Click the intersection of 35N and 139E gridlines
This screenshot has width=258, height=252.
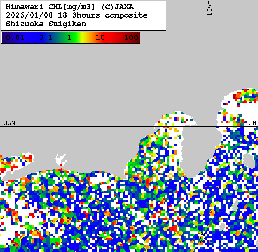click(206, 126)
